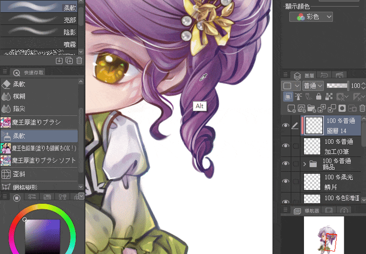The image size is (366, 254).
Task: Open the layer panel hamburger menu
Action: [x=285, y=75]
